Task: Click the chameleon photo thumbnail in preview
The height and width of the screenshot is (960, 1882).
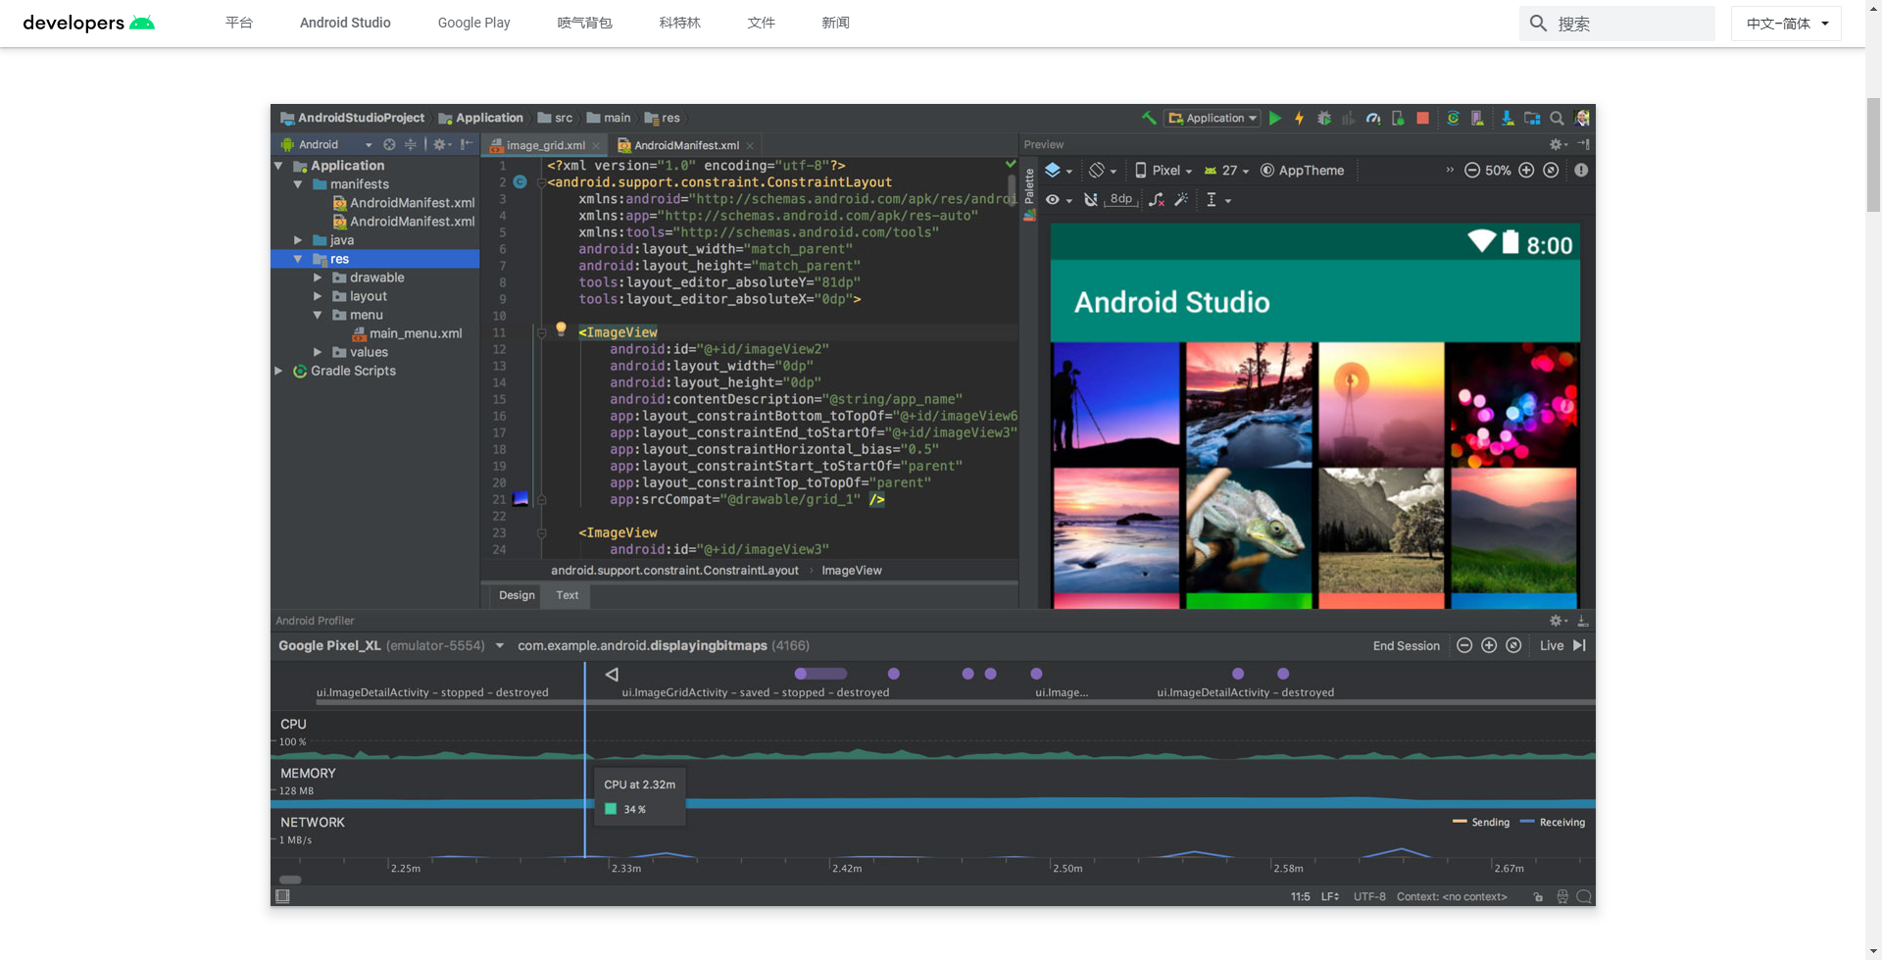Action: pyautogui.click(x=1248, y=530)
